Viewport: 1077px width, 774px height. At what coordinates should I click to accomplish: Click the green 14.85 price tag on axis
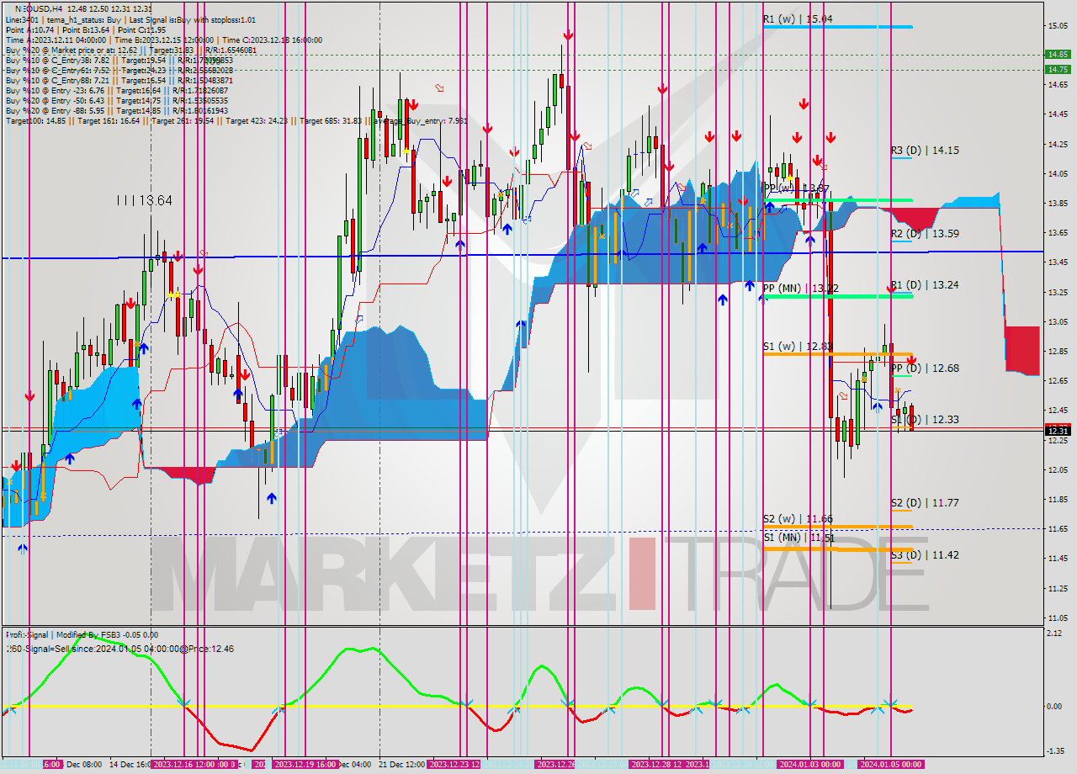[x=1057, y=54]
